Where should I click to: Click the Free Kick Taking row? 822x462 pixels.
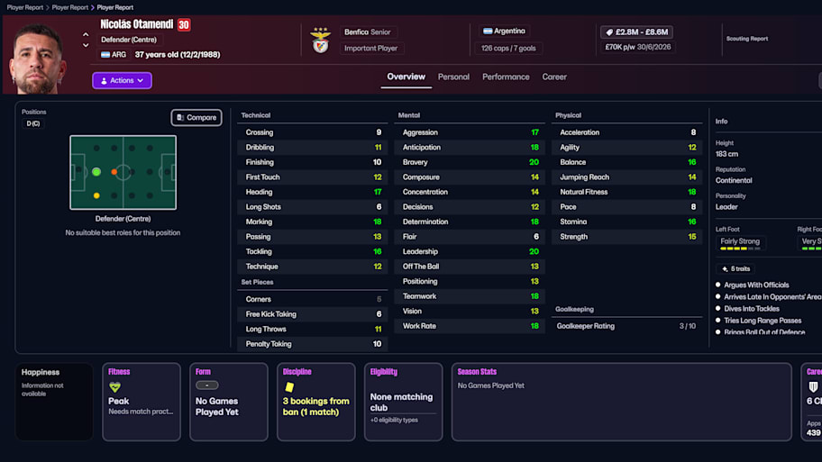[x=313, y=314]
